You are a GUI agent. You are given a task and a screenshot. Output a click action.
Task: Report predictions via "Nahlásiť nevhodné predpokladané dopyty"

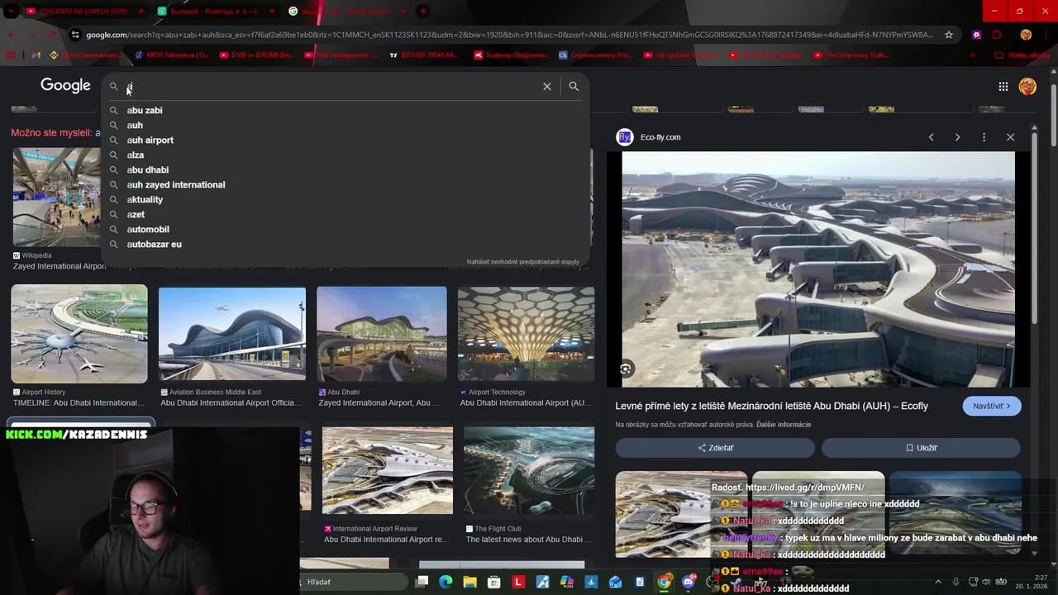pos(522,262)
